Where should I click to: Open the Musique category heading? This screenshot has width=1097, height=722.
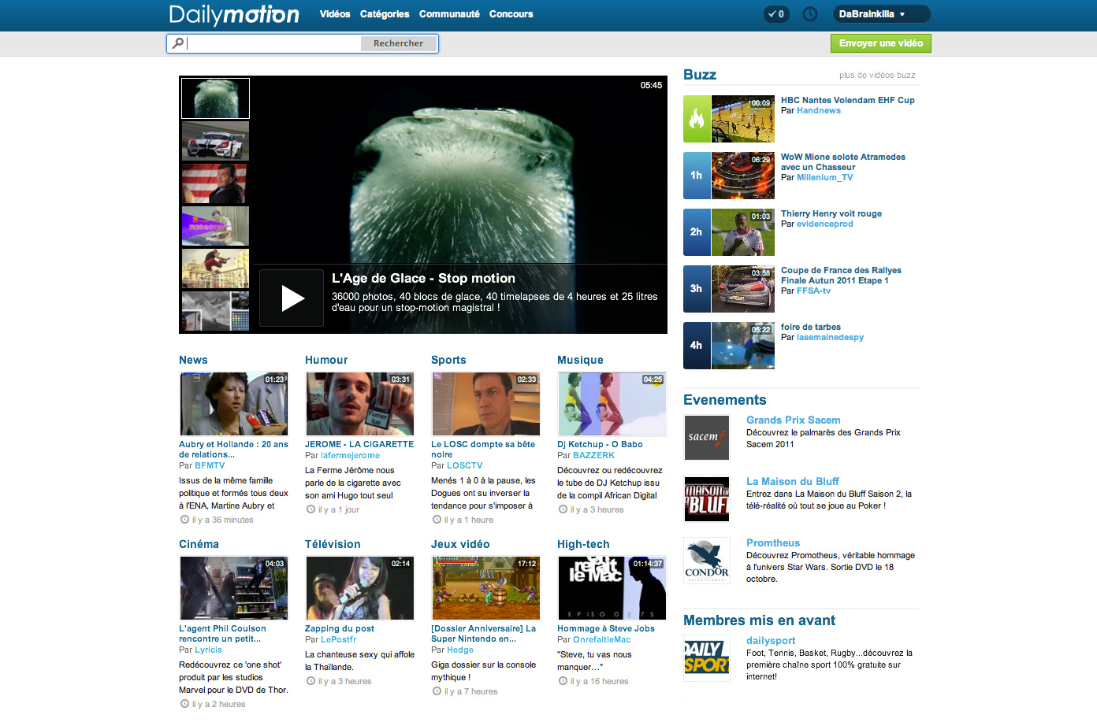coord(580,360)
